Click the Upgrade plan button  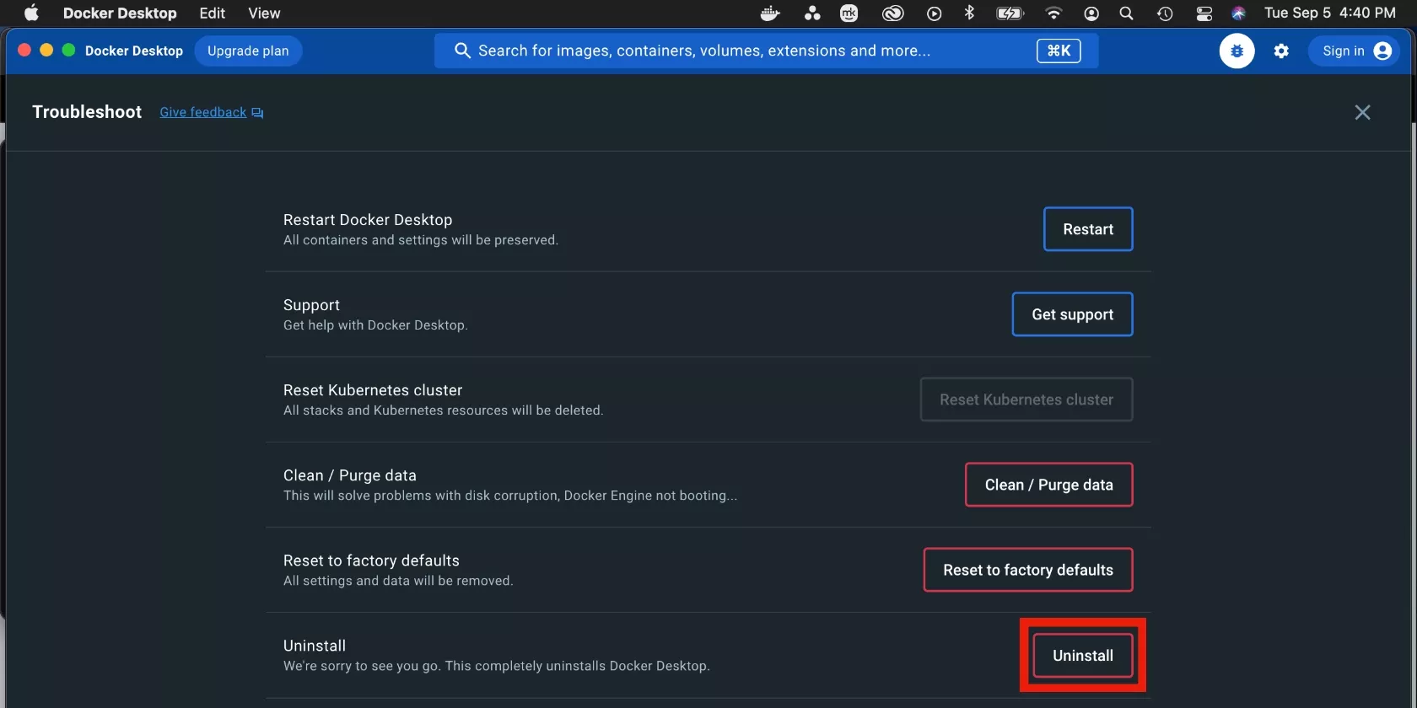248,51
